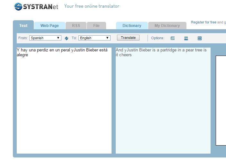Select the Text tab
Screen dimensions: 226x161
coord(23,25)
